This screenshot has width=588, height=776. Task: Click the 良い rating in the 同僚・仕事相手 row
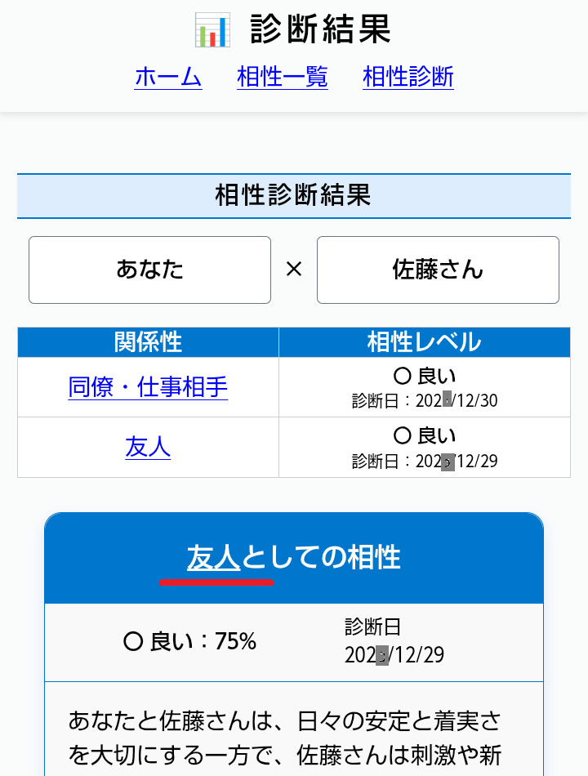425,377
